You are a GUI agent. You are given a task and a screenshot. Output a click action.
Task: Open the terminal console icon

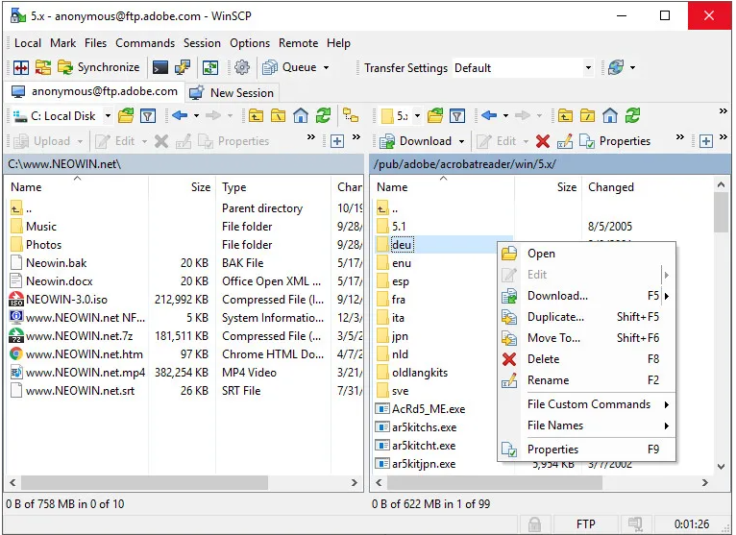click(x=160, y=67)
